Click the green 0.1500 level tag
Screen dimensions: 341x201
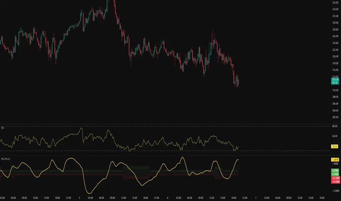coord(335,174)
